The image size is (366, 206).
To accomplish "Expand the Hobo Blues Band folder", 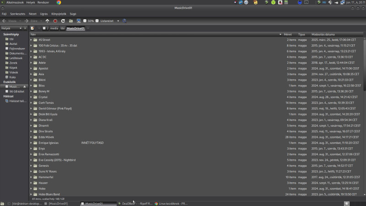I will tap(31, 194).
